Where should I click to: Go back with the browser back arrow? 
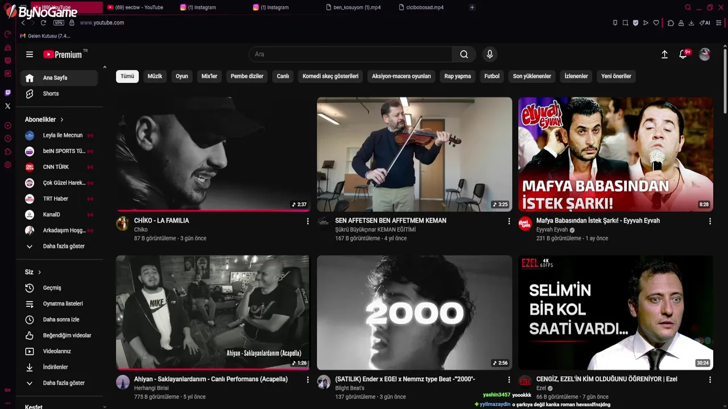click(23, 23)
